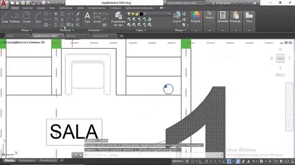Click the layer color black swatch

coord(142,14)
